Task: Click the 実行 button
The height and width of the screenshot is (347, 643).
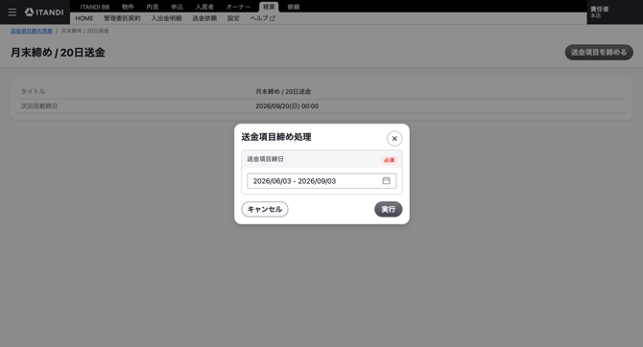Action: coord(388,209)
